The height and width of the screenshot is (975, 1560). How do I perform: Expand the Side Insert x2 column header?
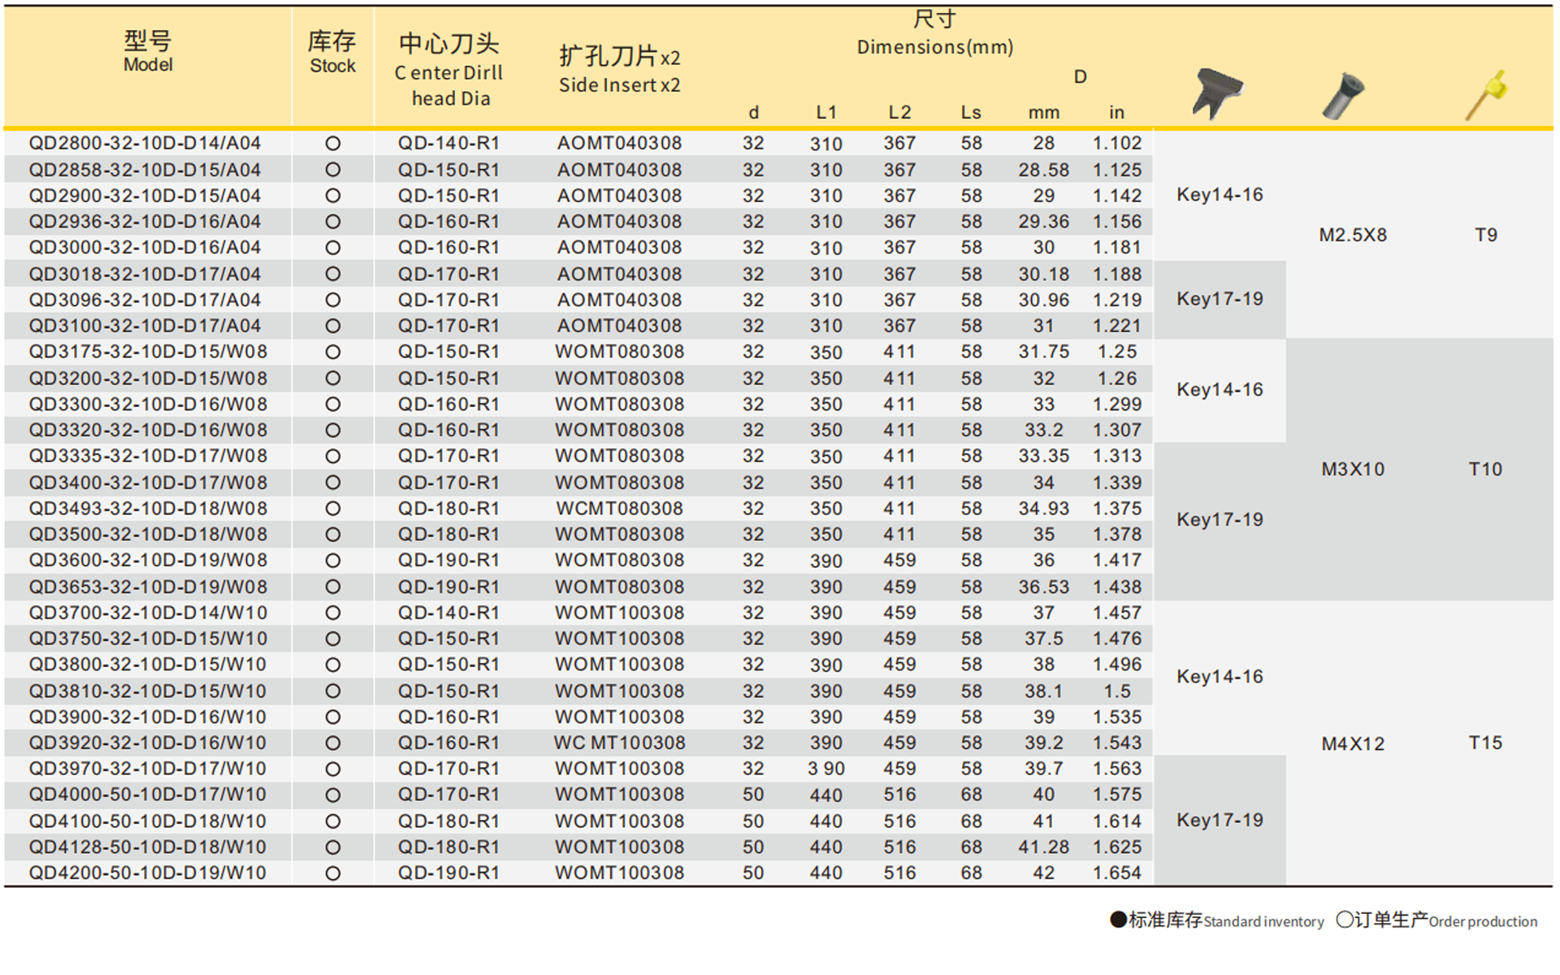[x=619, y=71]
